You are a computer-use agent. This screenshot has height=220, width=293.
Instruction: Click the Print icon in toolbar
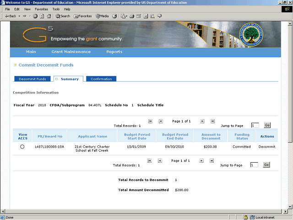(x=132, y=16)
